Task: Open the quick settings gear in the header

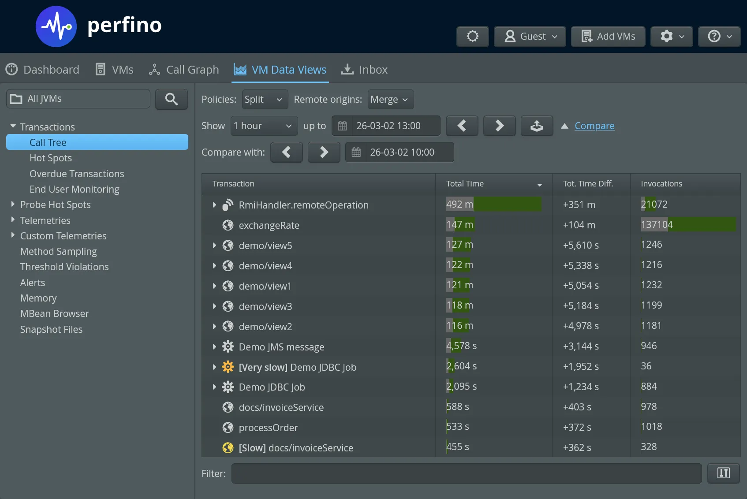Action: pos(472,36)
